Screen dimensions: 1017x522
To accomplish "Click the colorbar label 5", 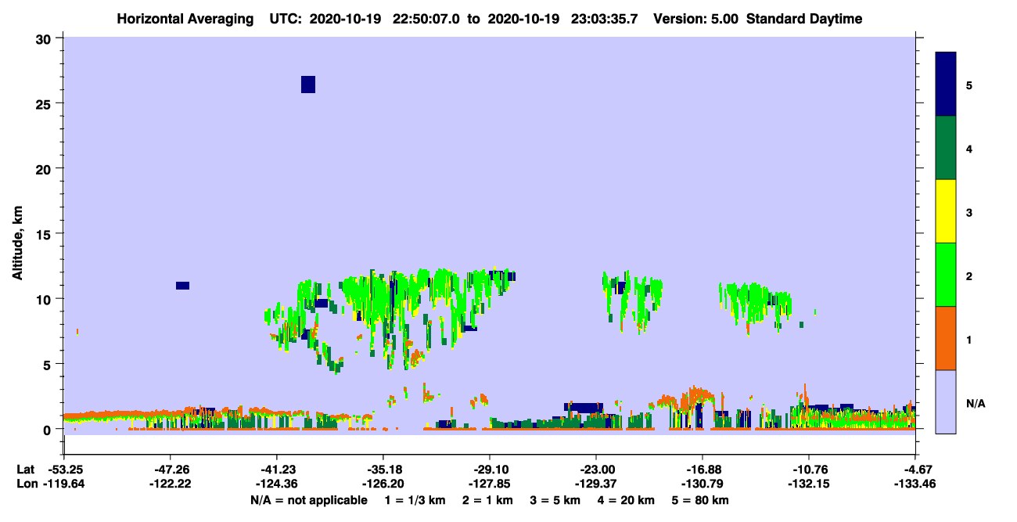I will 969,85.
